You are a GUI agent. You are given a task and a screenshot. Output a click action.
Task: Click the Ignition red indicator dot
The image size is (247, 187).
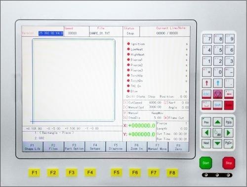pyautogui.click(x=128, y=44)
